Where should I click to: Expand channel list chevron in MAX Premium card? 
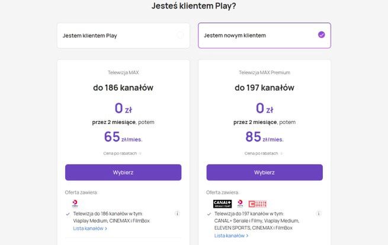(247, 236)
